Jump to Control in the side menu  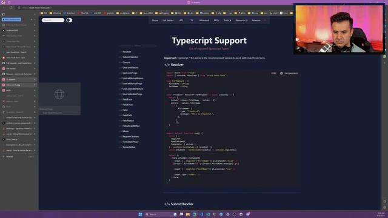click(126, 62)
